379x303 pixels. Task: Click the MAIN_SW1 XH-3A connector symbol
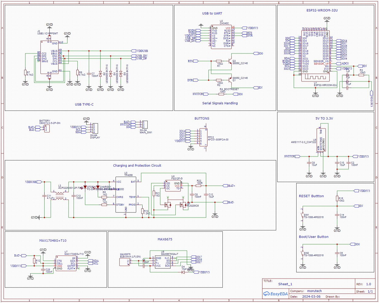145,124
